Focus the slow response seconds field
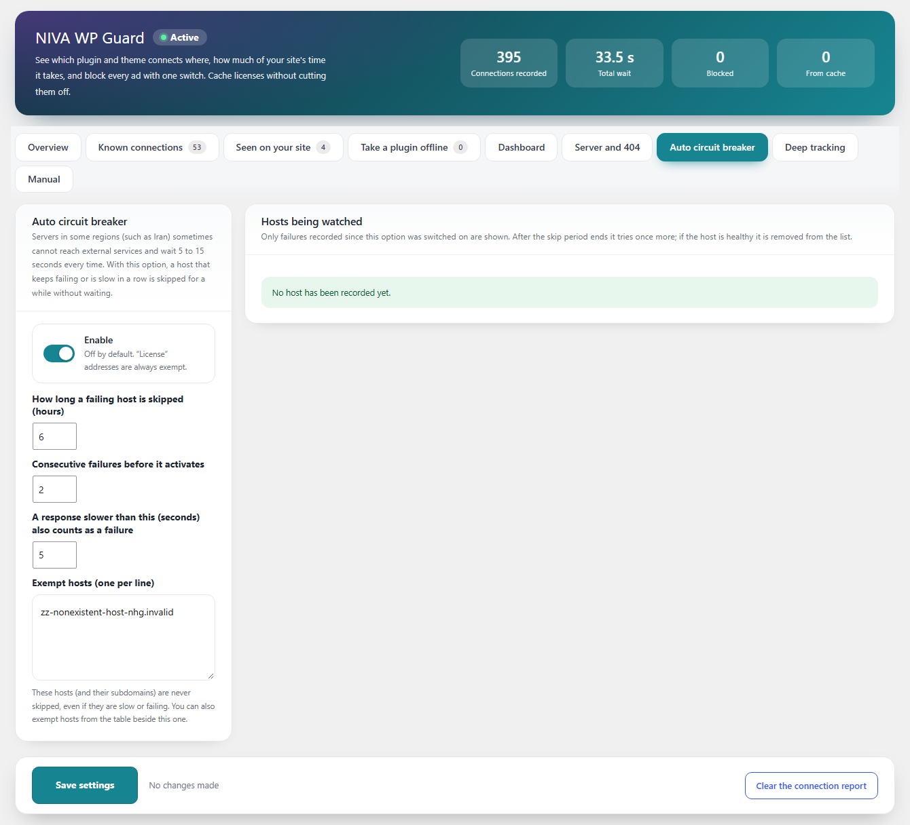The width and height of the screenshot is (910, 825). click(x=54, y=555)
